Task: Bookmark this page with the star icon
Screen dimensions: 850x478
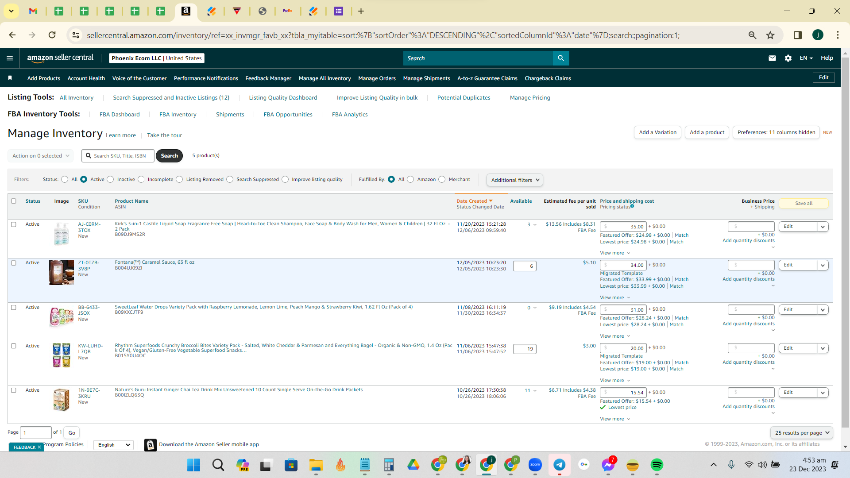Action: (x=770, y=35)
